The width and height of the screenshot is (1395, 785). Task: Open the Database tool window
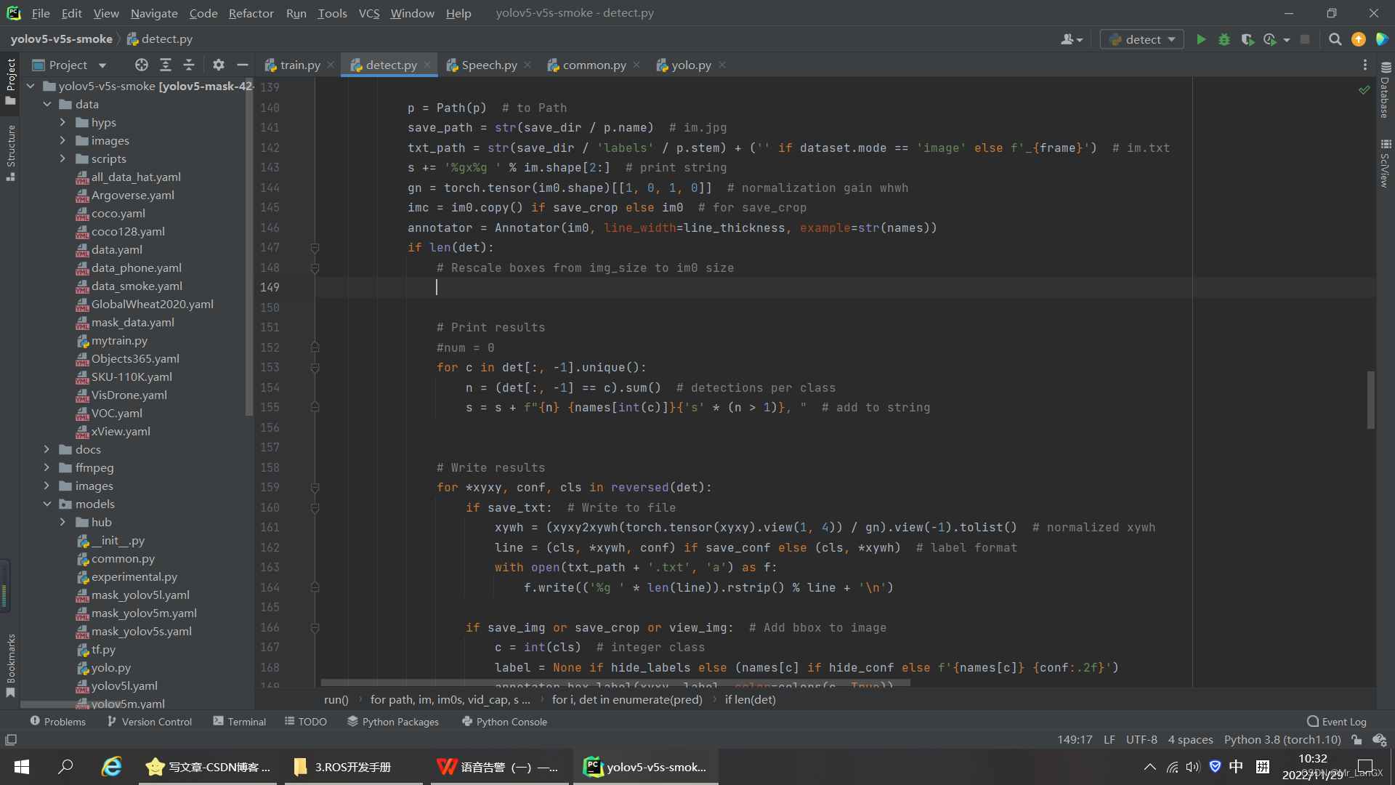1385,89
